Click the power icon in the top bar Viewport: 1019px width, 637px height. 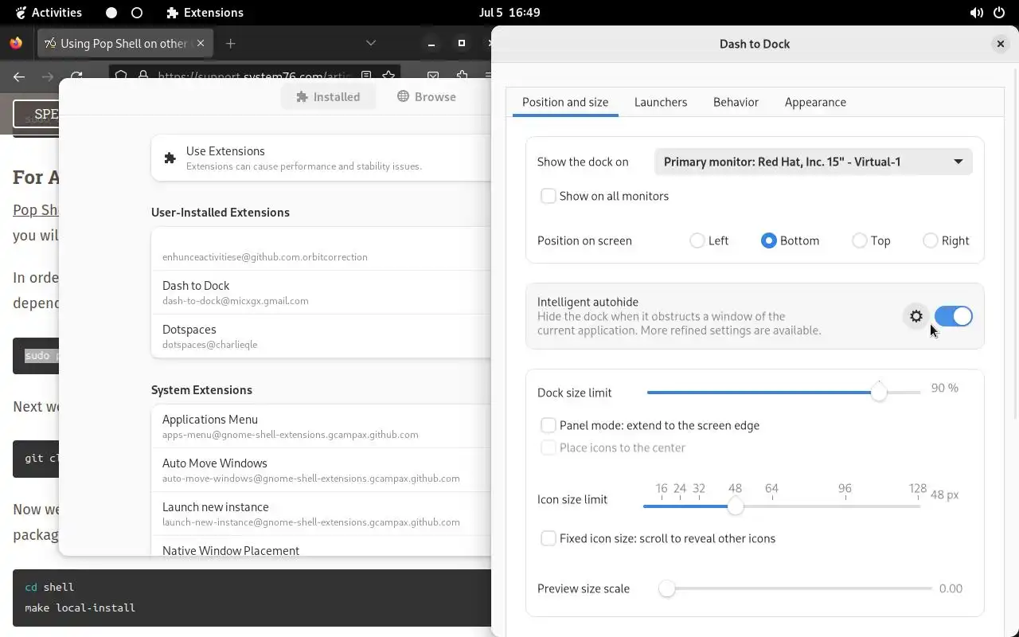(x=999, y=13)
